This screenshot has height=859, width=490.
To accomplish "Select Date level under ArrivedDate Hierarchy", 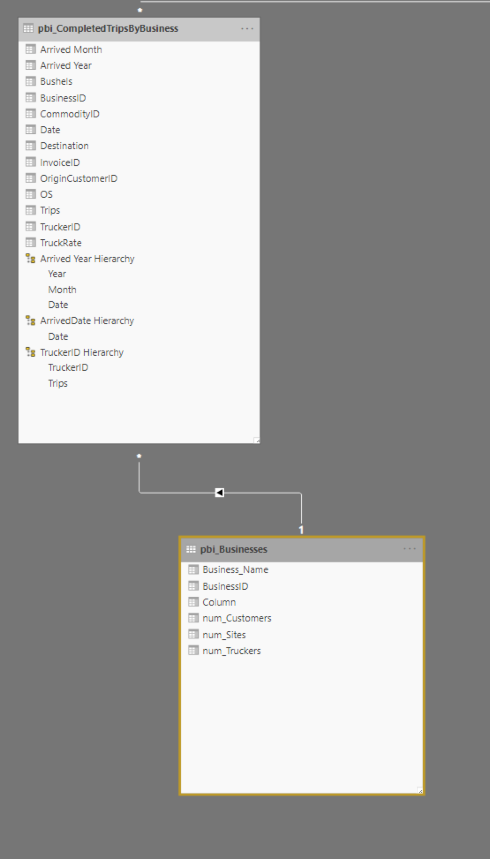I will (x=58, y=336).
